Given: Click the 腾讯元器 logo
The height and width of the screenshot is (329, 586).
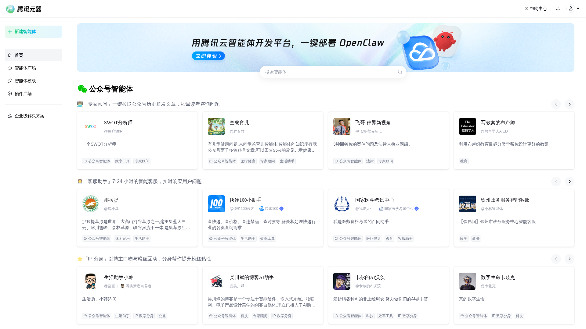Looking at the screenshot, I should 24,9.
